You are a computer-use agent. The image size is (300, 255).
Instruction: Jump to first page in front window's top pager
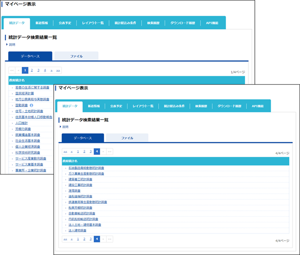[x=65, y=151]
